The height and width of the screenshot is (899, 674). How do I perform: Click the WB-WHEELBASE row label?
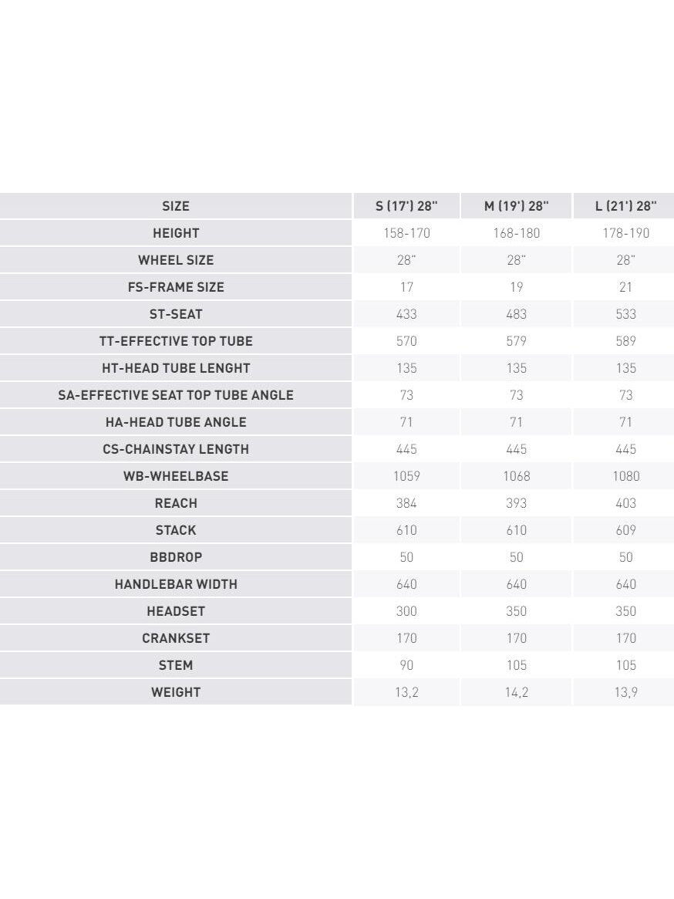[x=175, y=476]
